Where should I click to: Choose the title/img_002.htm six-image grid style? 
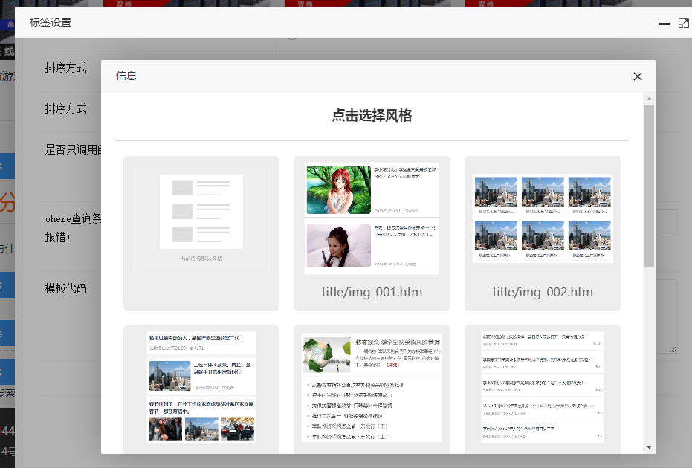point(542,218)
